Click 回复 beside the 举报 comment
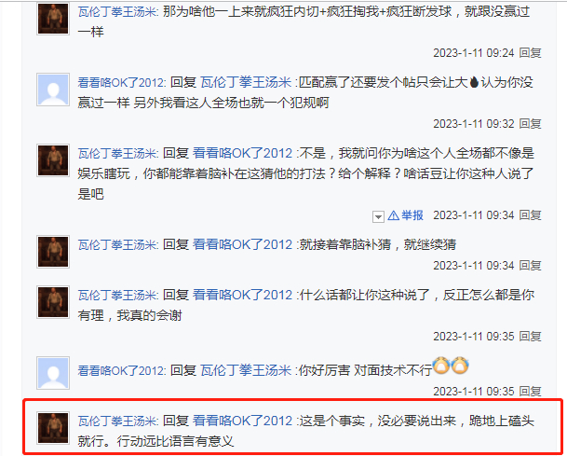 click(531, 215)
